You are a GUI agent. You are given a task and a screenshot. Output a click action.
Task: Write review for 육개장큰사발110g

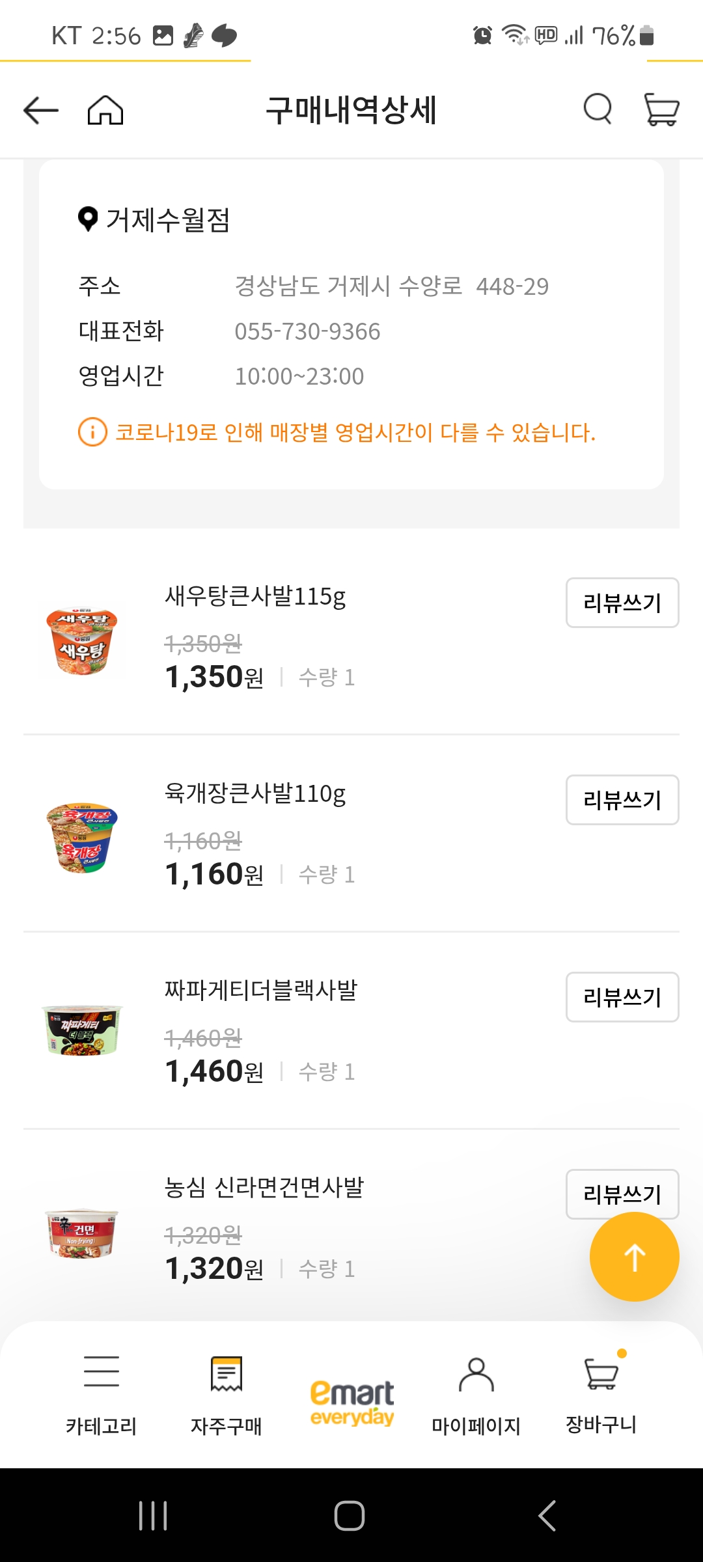pos(622,800)
